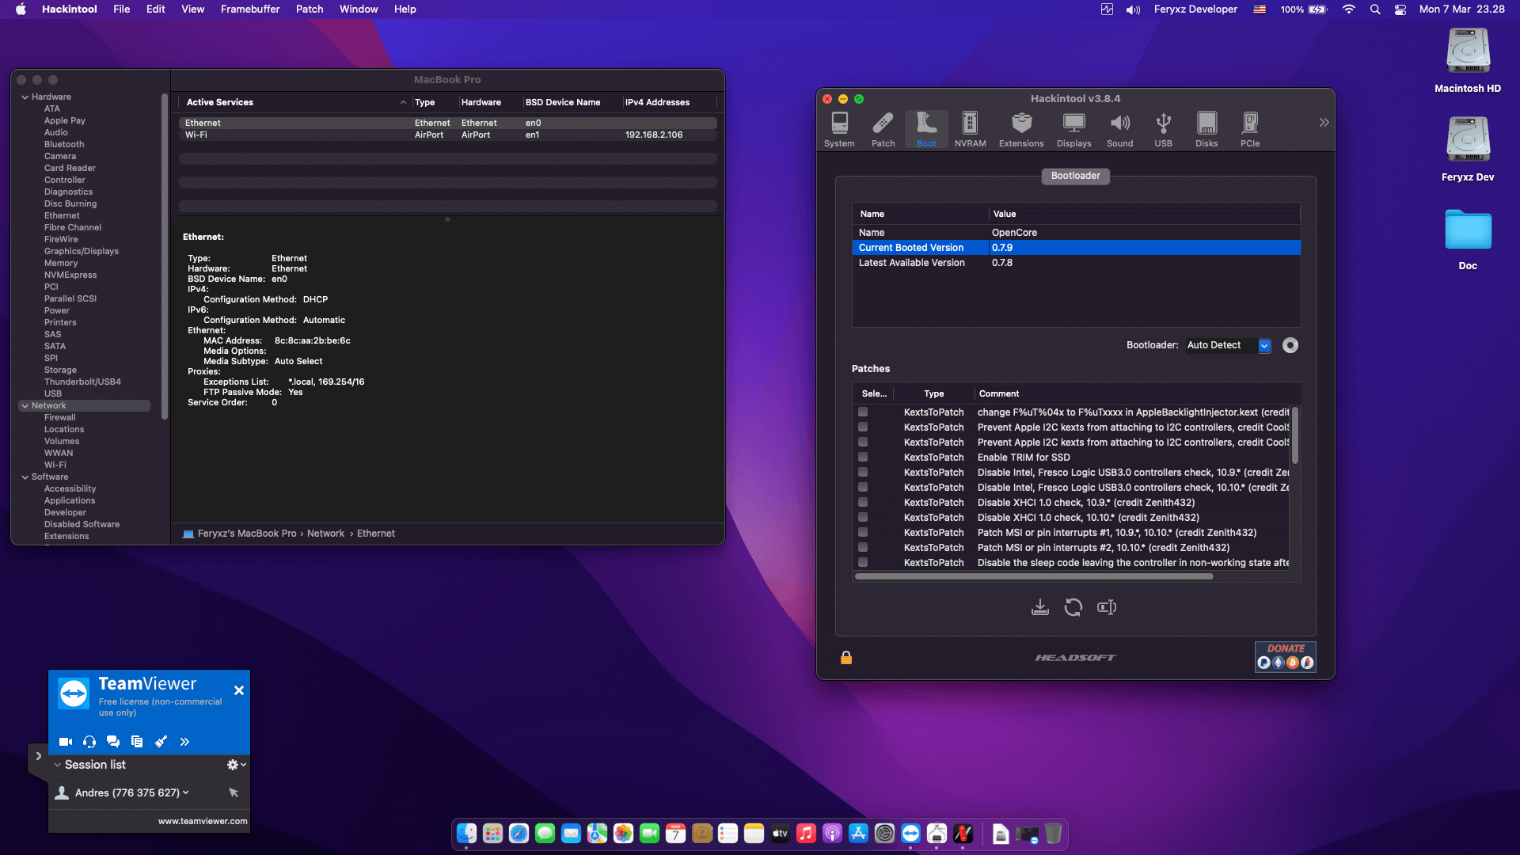Screen dimensions: 1520x855
Task: Open the Disks section in Hackintool
Action: pyautogui.click(x=1206, y=130)
